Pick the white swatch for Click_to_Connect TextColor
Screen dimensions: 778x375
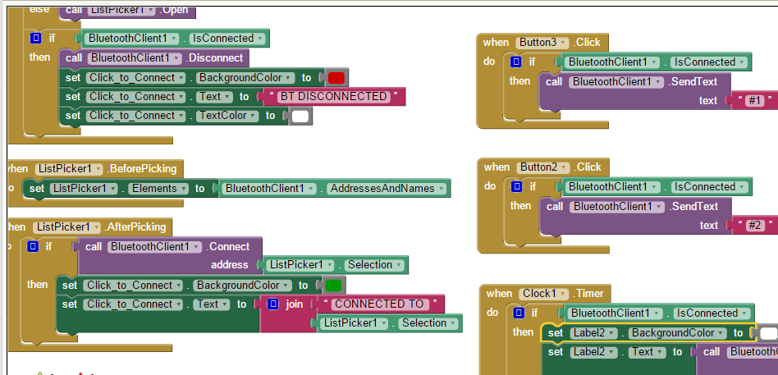300,116
